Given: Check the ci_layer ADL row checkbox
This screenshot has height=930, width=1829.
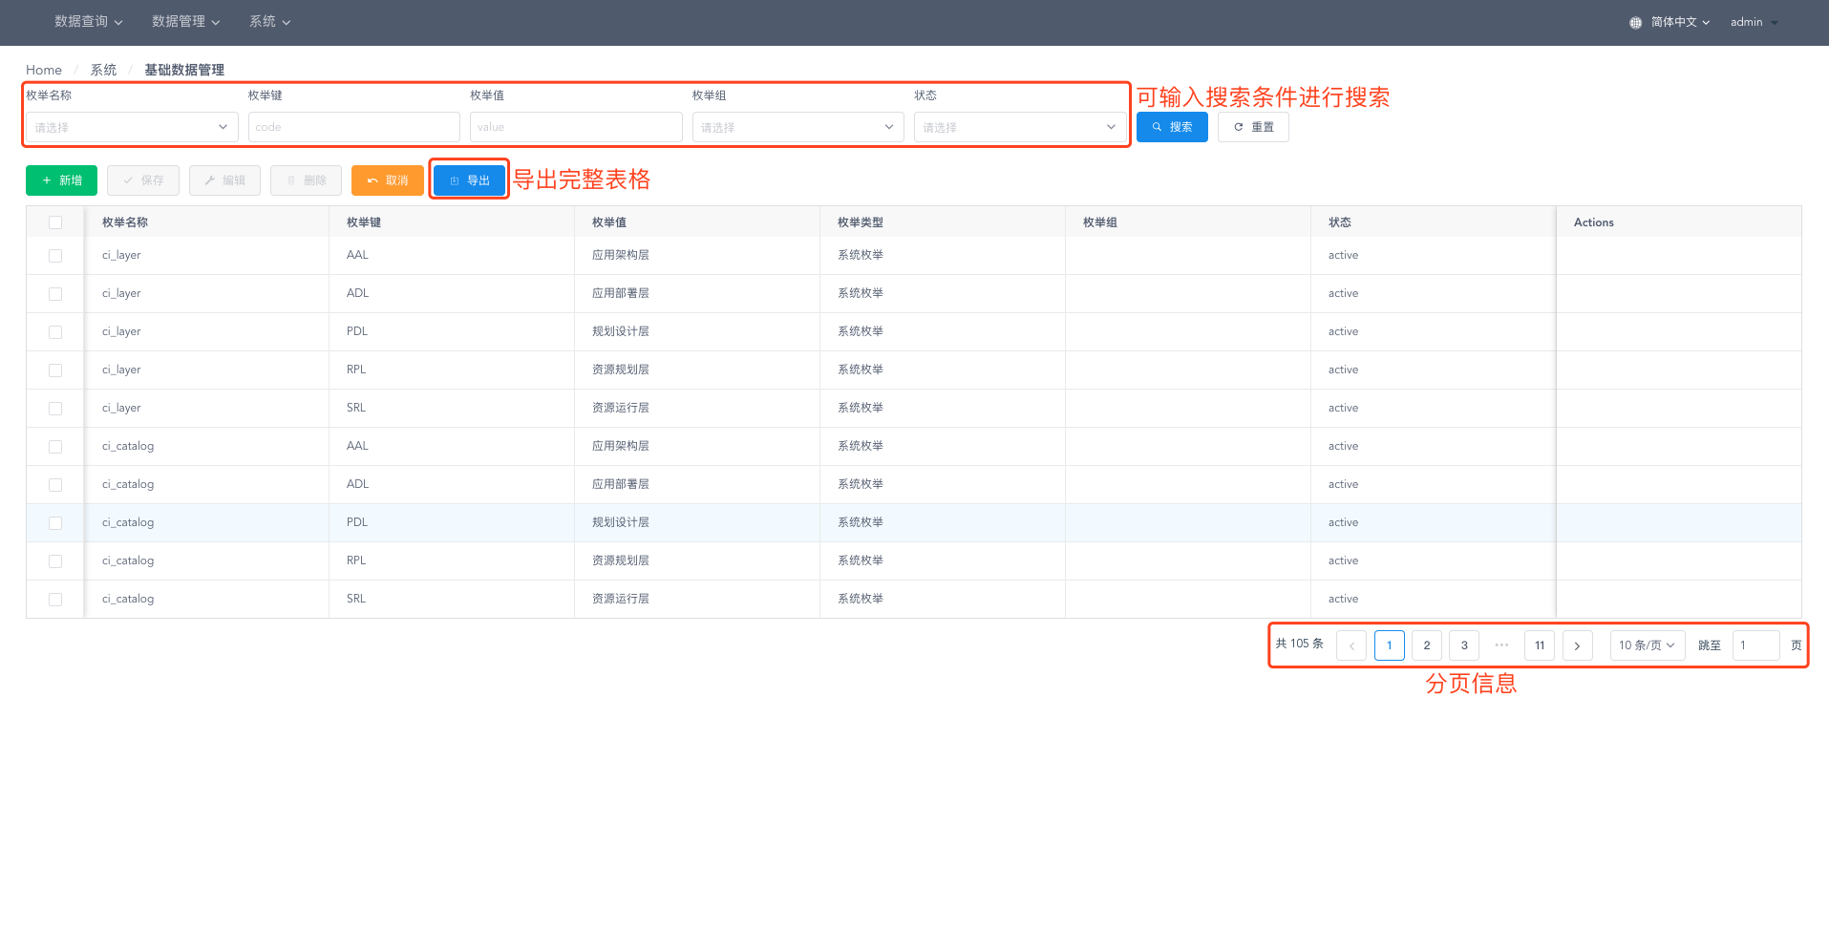Looking at the screenshot, I should (55, 294).
